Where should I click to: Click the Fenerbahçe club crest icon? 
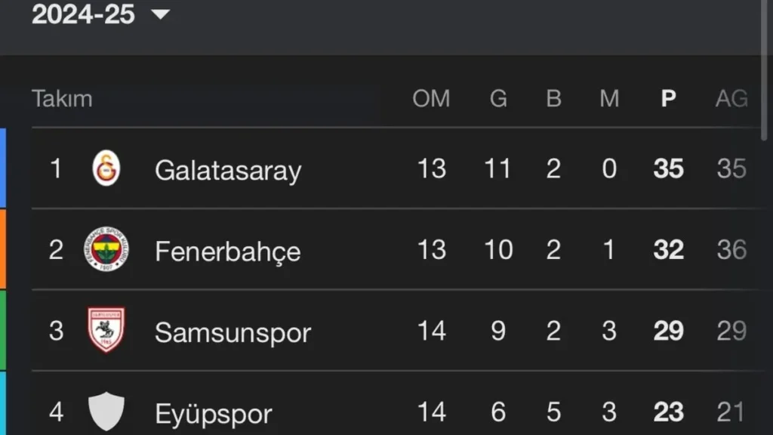[x=106, y=250]
